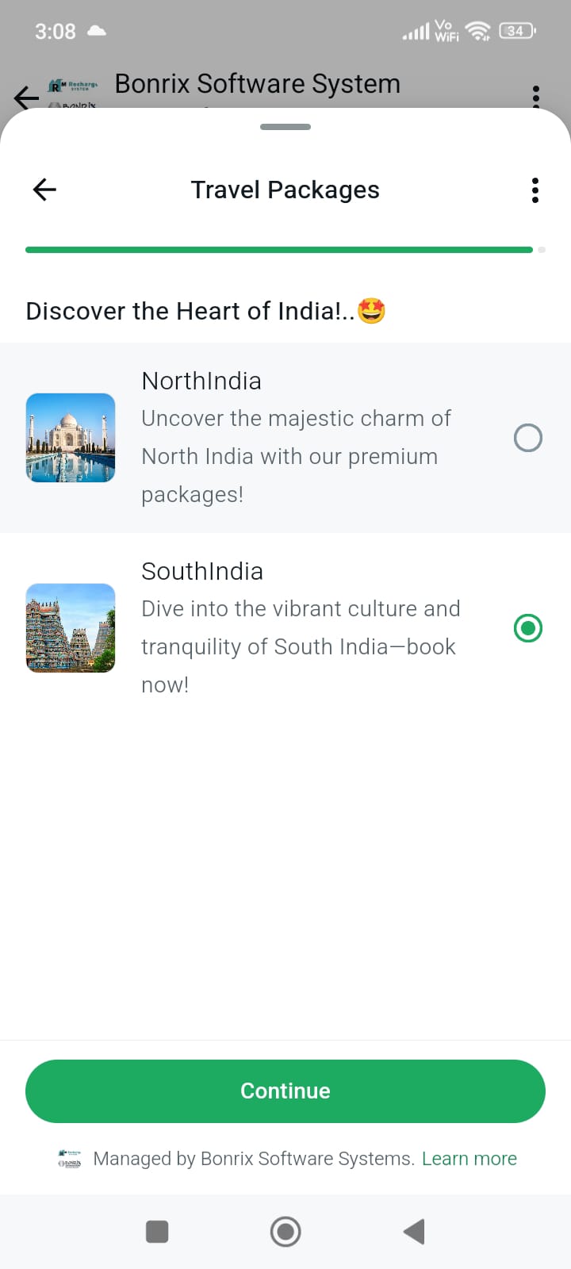Tap the Bonrix Software System chat title
571x1269 pixels.
click(x=257, y=84)
